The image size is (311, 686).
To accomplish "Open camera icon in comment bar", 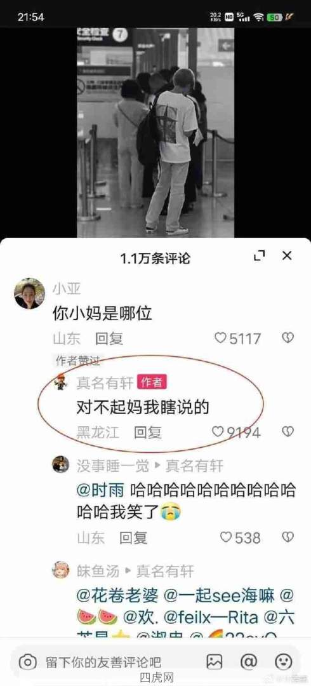I will 27,662.
